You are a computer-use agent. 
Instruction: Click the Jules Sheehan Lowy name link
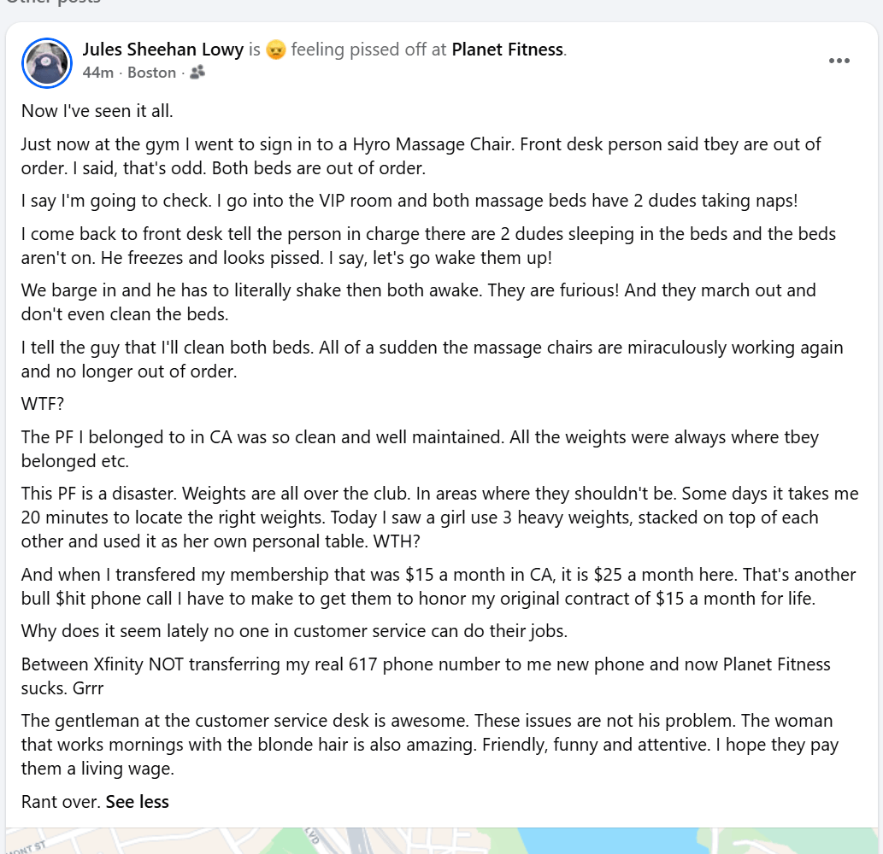click(162, 50)
